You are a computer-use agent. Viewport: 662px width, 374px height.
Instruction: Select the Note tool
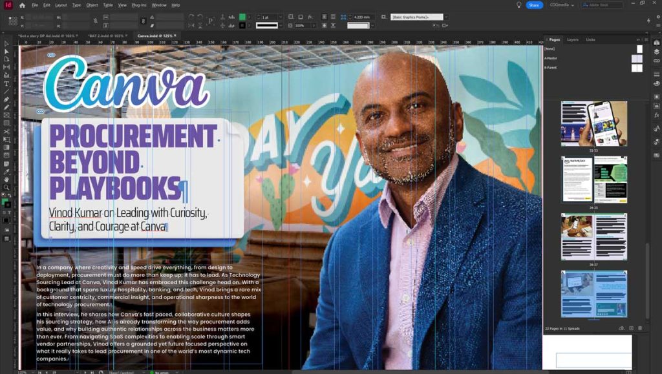pos(6,163)
